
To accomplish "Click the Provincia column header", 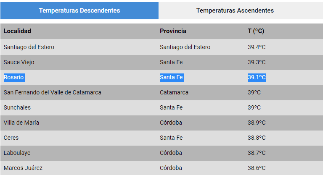I will pos(173,31).
